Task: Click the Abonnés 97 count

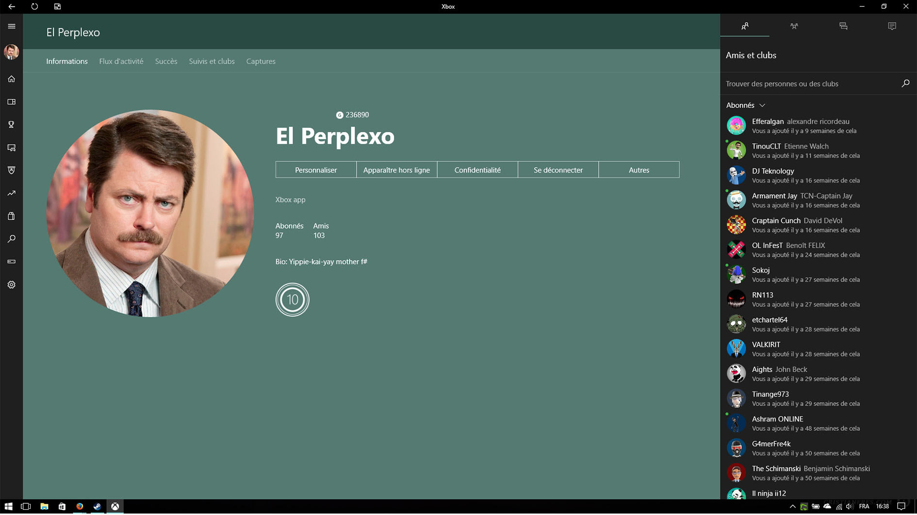Action: click(x=289, y=231)
